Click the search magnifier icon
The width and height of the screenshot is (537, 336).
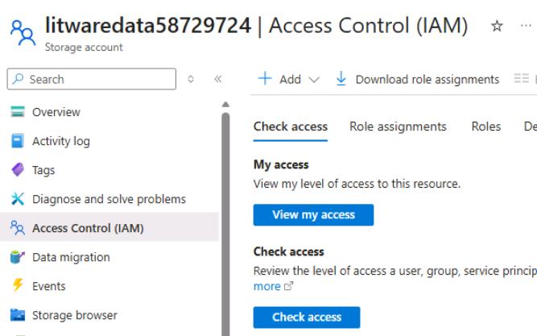click(x=18, y=79)
